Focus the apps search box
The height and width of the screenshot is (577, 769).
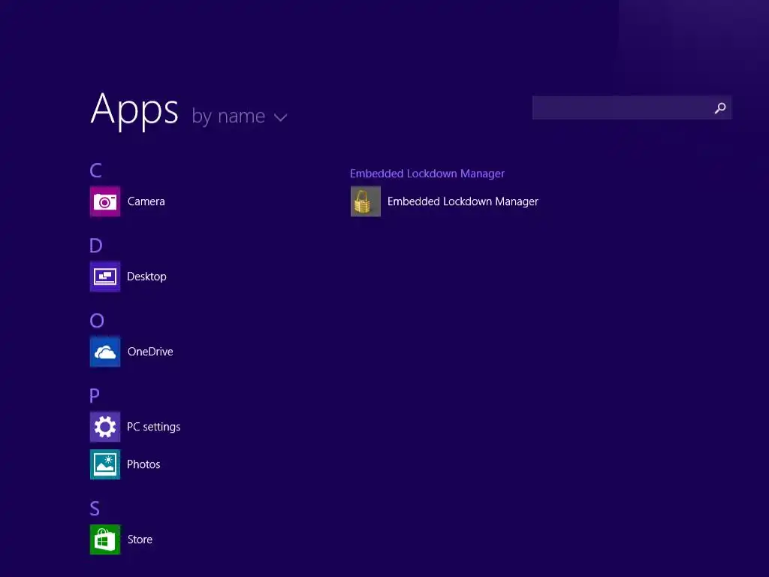coord(632,107)
